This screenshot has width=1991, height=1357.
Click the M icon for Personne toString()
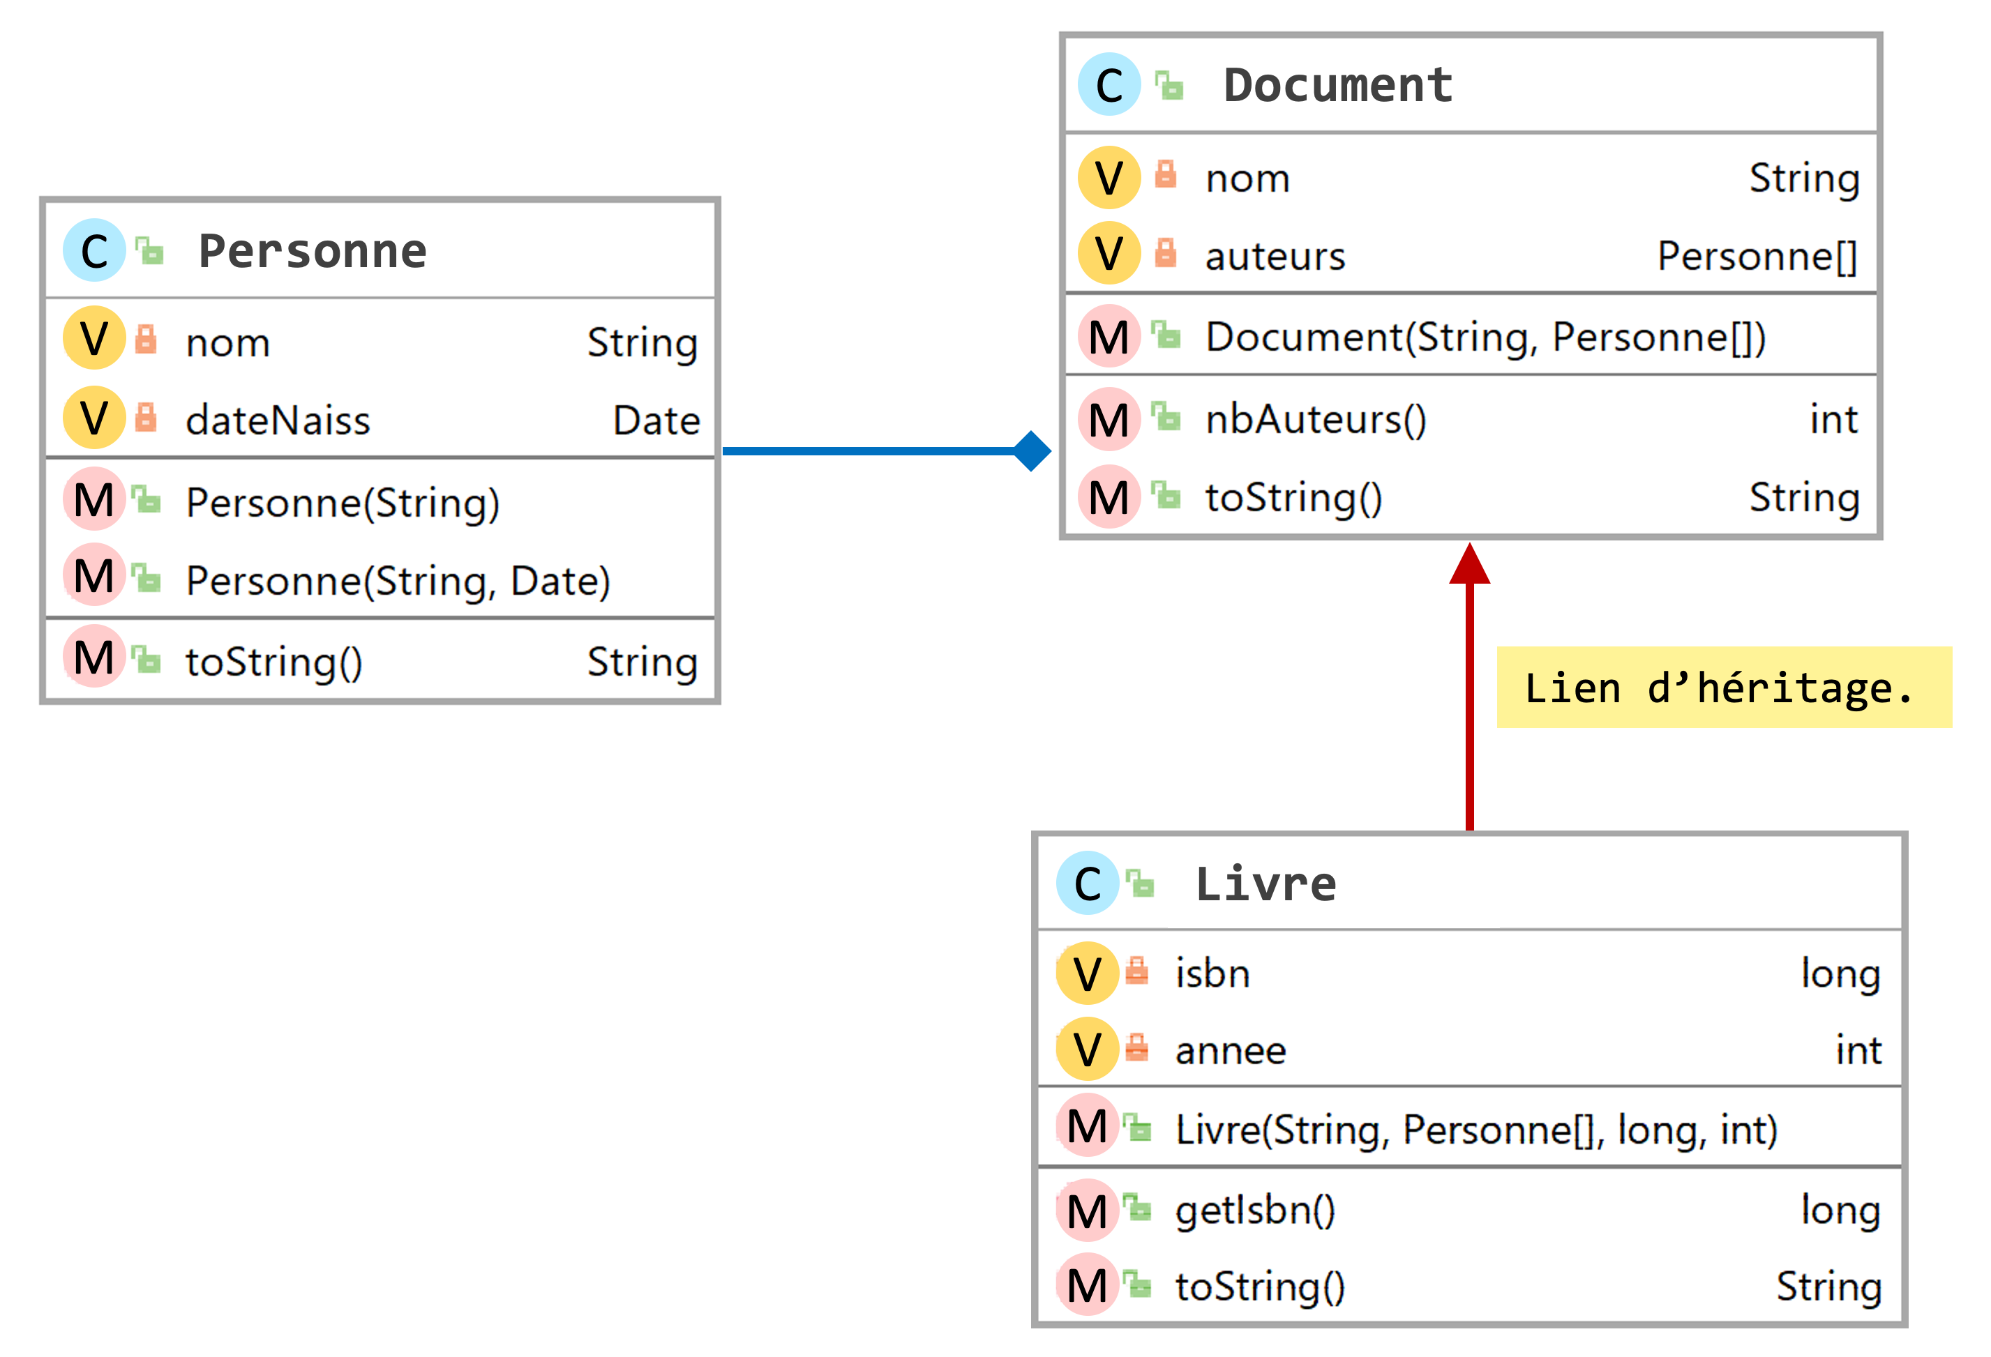(94, 657)
